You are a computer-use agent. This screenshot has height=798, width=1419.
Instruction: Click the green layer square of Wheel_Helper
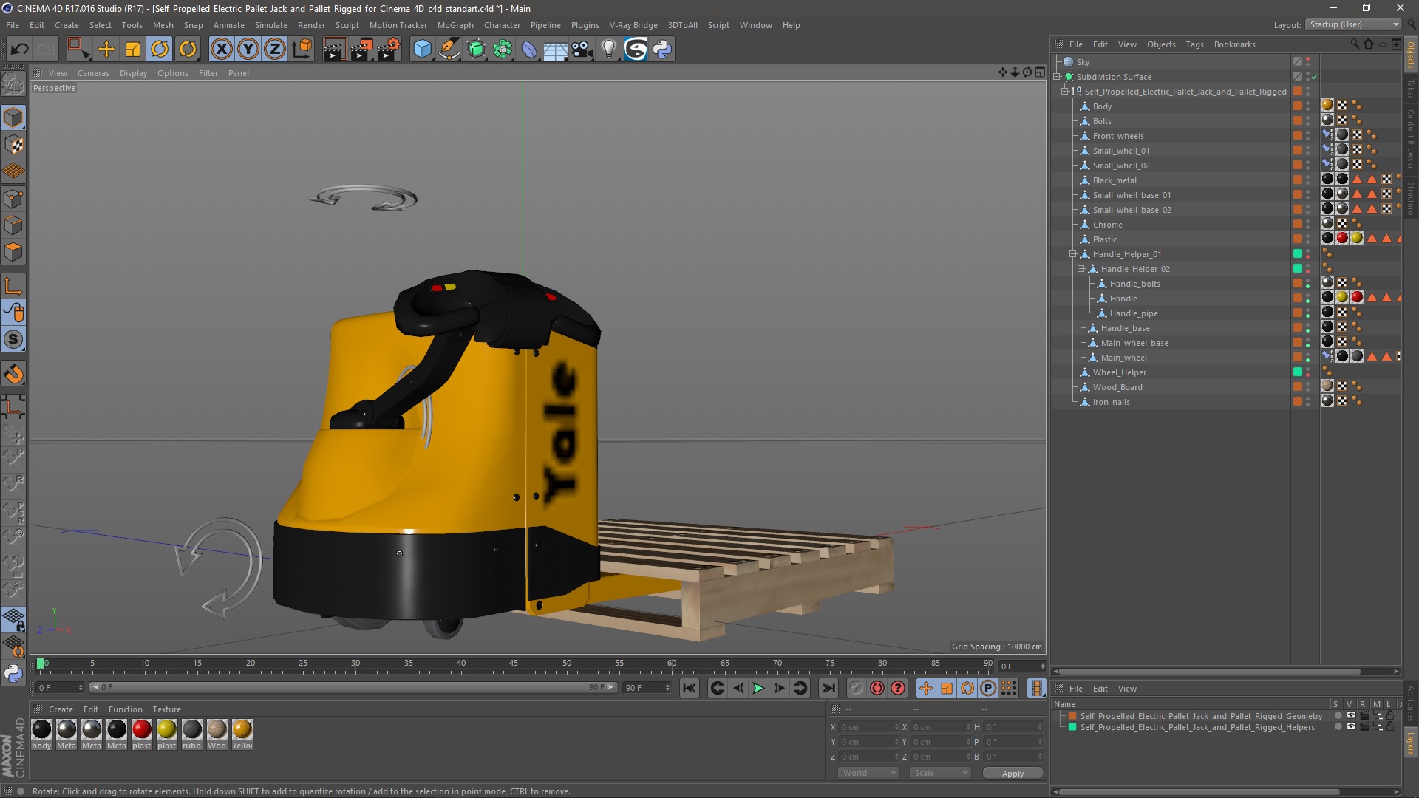[1298, 372]
